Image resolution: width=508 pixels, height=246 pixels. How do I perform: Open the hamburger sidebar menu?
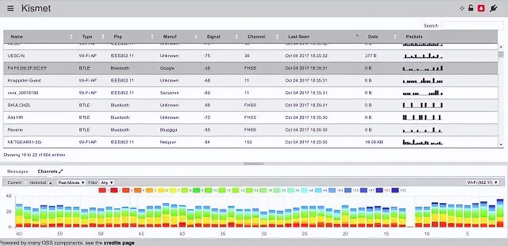tap(10, 8)
